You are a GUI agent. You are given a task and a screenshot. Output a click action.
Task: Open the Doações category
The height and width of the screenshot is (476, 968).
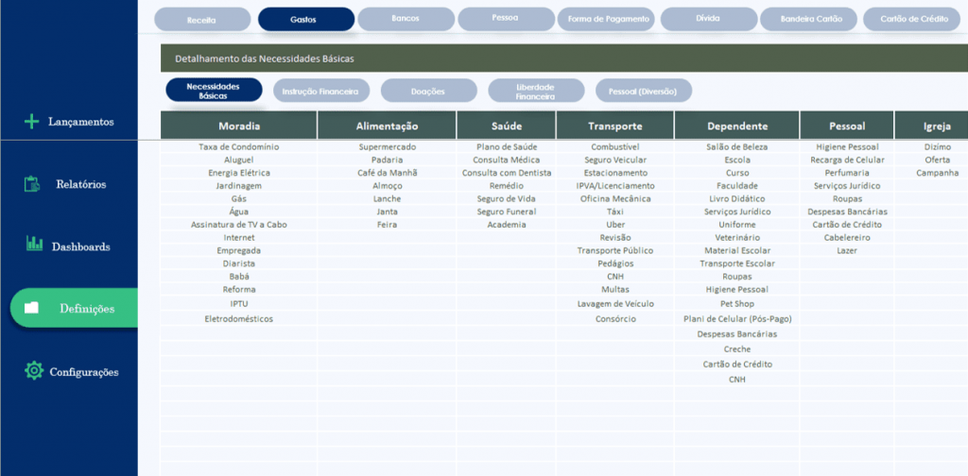(428, 91)
